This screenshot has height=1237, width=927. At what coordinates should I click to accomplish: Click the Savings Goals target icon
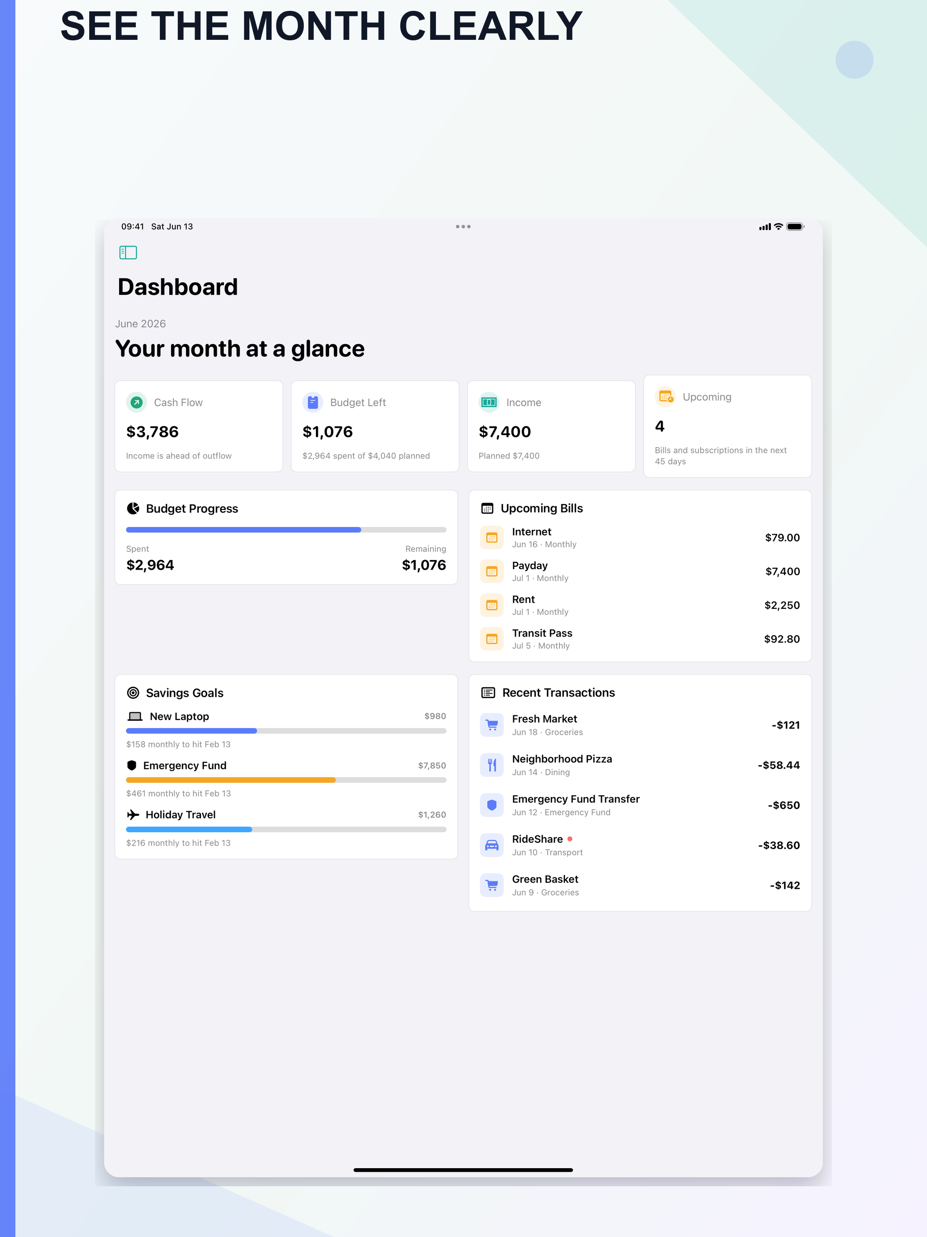point(133,693)
